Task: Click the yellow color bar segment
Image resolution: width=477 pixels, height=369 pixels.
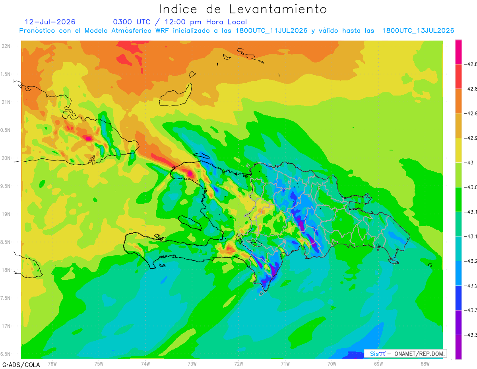Action: [458, 150]
